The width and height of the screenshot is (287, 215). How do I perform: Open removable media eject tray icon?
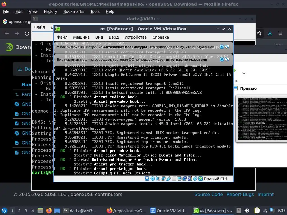pos(239,211)
